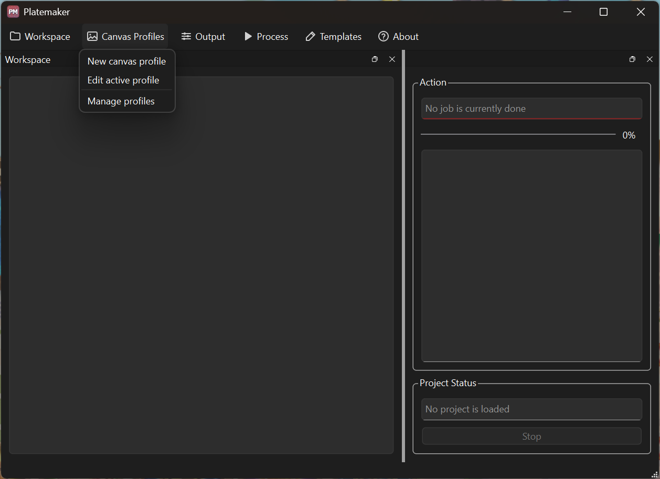Minimize the Platemaker window
Image resolution: width=660 pixels, height=479 pixels.
[567, 12]
